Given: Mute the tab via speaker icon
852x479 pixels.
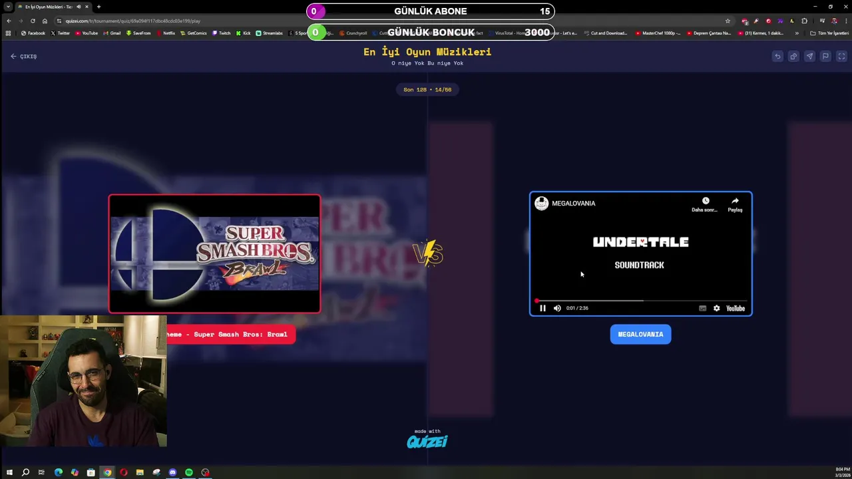Looking at the screenshot, I should (x=79, y=7).
